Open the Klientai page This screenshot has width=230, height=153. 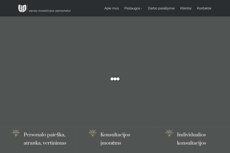(186, 8)
